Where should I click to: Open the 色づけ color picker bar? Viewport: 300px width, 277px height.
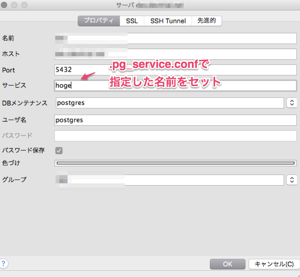176,163
